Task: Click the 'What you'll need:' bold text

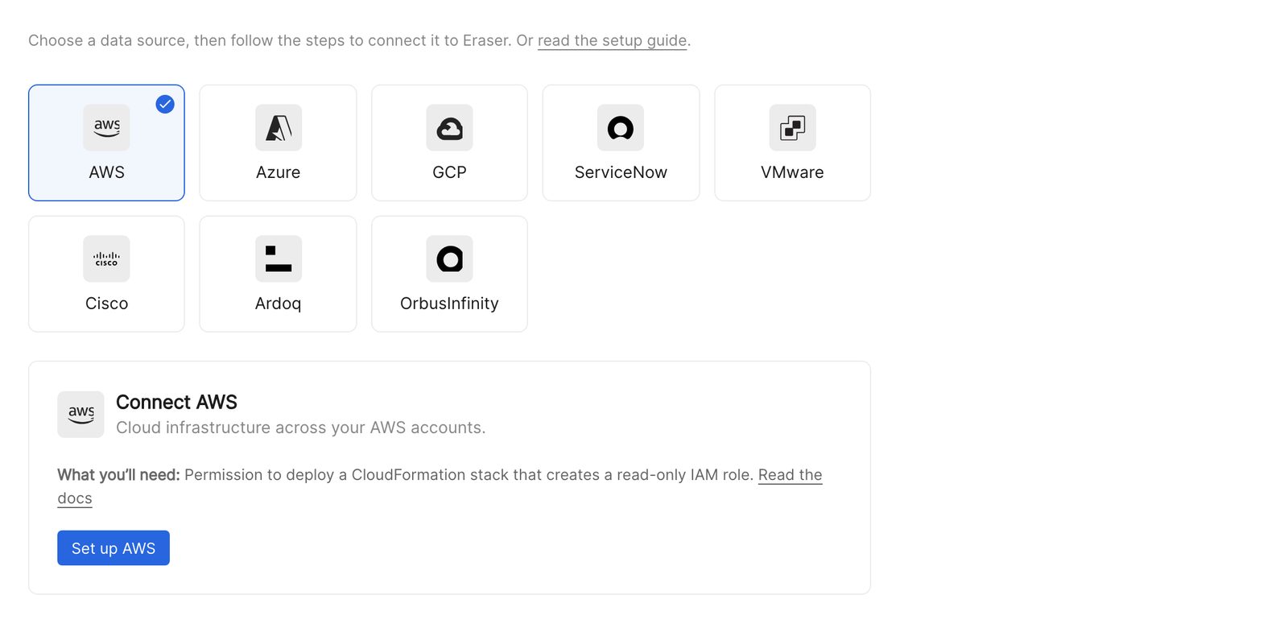Action: (x=118, y=475)
